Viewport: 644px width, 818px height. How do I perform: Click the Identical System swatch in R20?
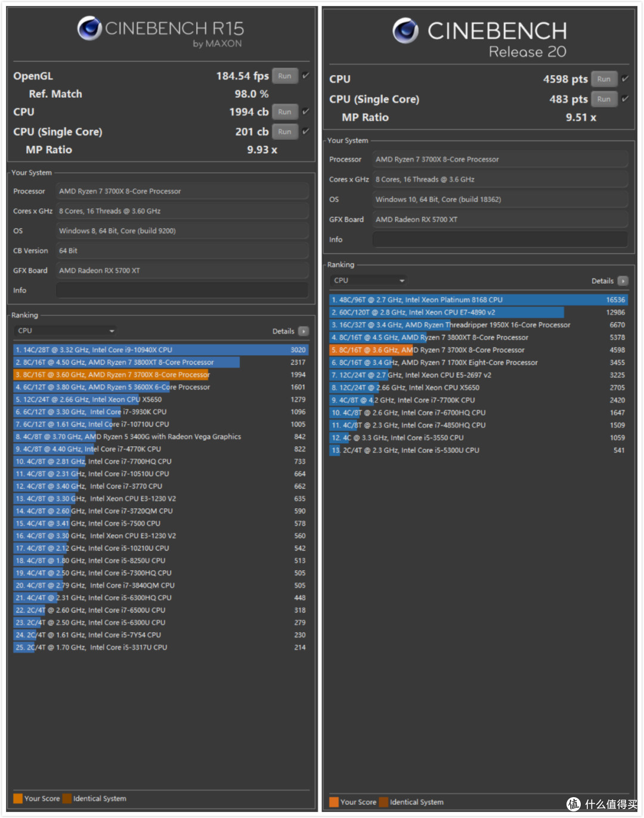point(383,802)
